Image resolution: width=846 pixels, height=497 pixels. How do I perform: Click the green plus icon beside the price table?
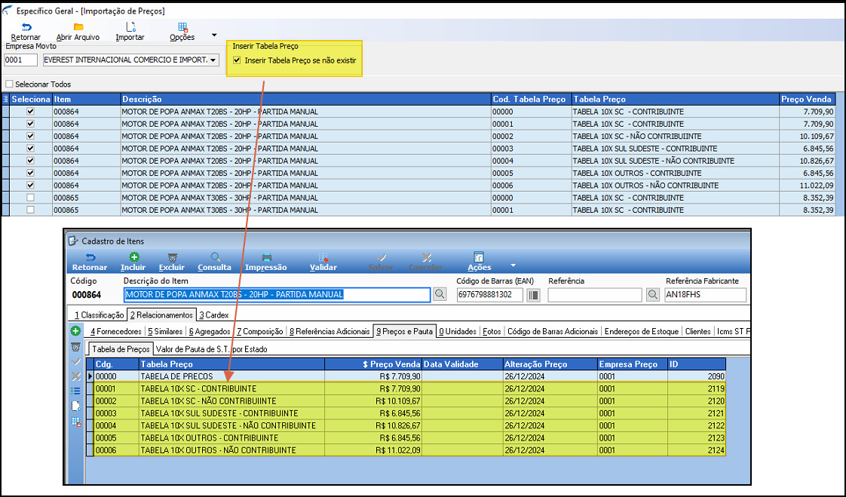pos(75,331)
